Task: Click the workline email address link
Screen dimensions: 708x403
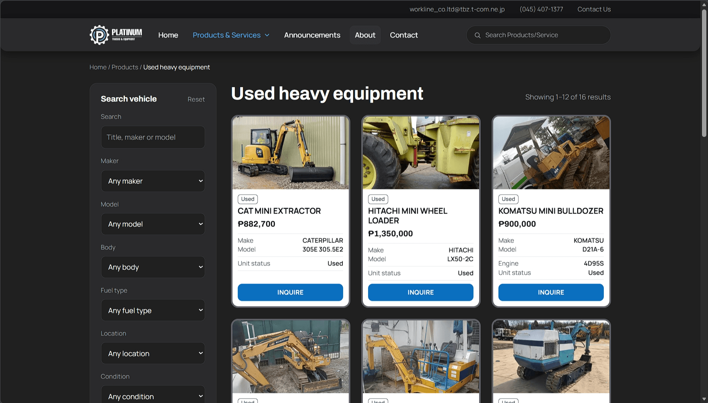Action: [x=457, y=9]
